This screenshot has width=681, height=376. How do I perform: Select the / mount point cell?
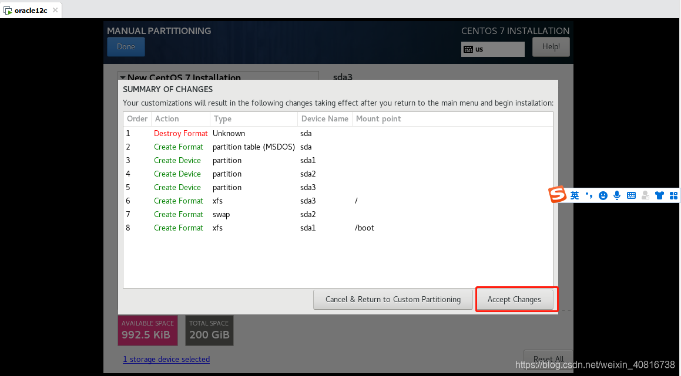356,201
